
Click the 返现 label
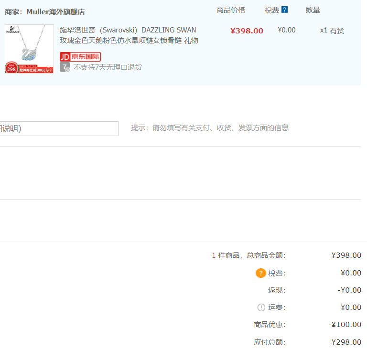tap(277, 290)
